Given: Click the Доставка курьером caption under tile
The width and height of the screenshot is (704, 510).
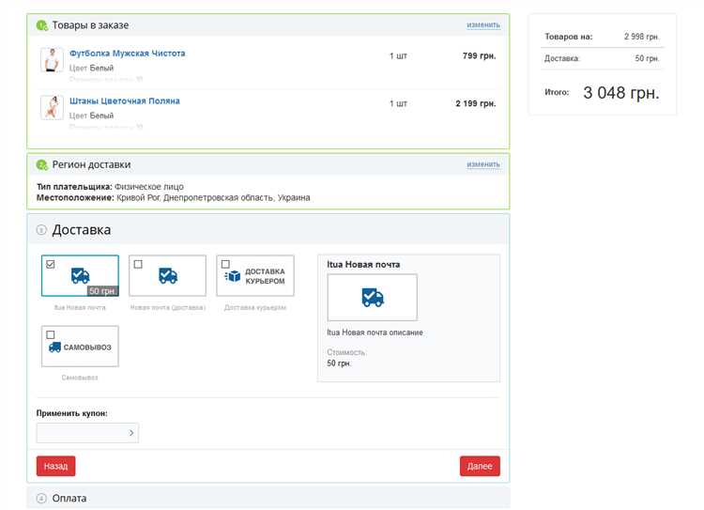Looking at the screenshot, I should point(255,308).
